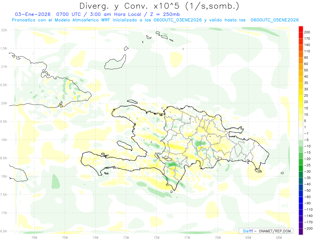The height and width of the screenshot is (241, 313).
Task: Click the red swatch above 200 on legend
Action: (301, 29)
